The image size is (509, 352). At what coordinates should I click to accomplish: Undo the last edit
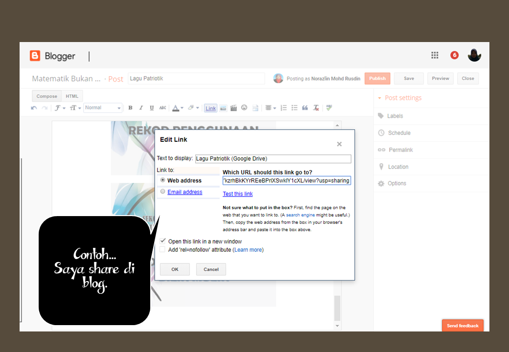(34, 108)
